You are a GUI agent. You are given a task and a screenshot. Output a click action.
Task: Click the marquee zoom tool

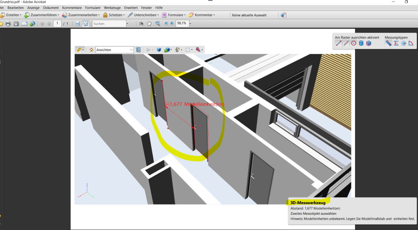click(x=158, y=24)
